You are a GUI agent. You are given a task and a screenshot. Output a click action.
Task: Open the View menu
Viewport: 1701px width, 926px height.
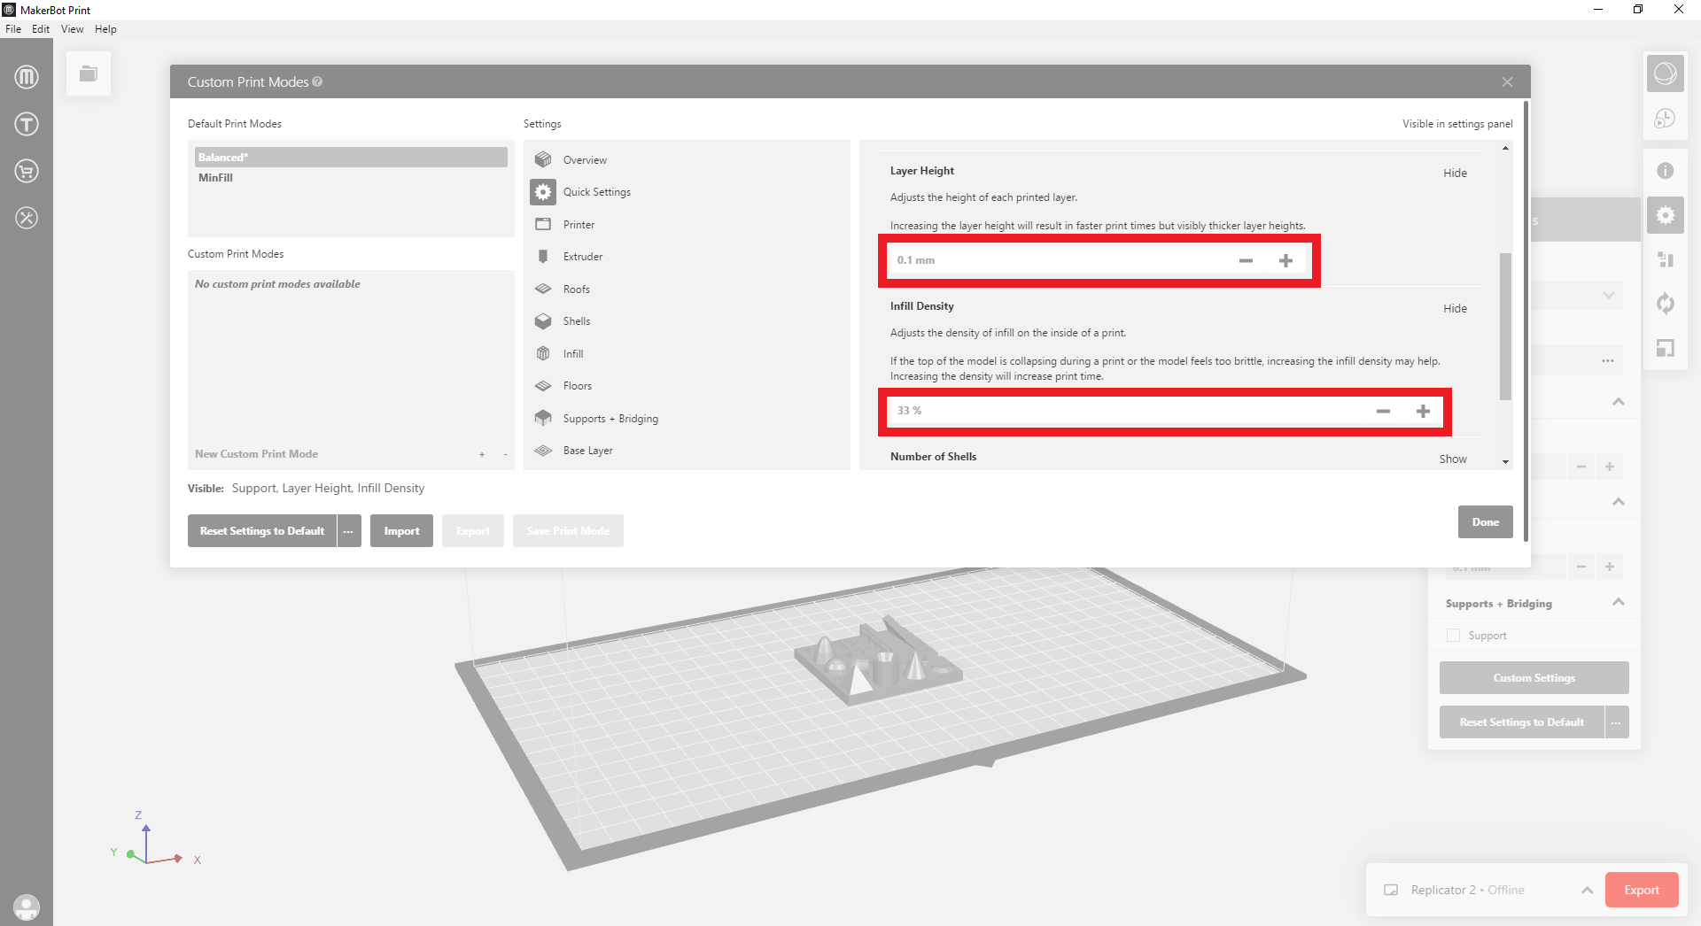[72, 29]
